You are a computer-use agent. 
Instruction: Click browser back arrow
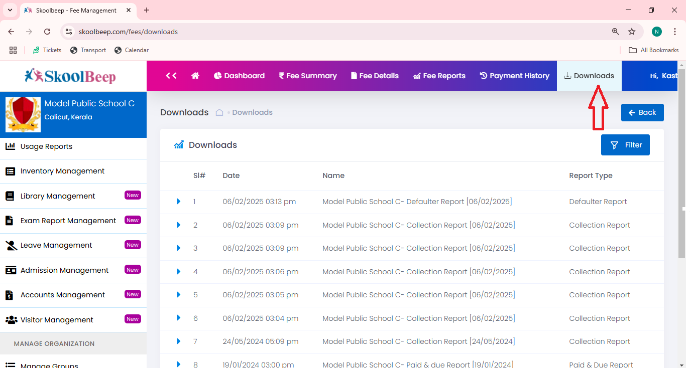(x=11, y=32)
